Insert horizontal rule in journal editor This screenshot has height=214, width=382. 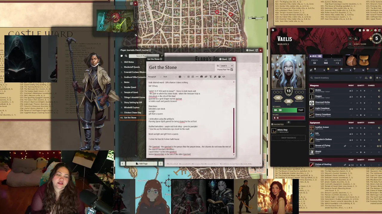(197, 77)
